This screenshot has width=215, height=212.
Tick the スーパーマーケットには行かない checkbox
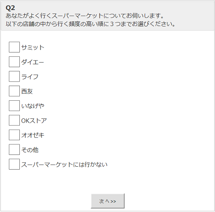(x=14, y=164)
